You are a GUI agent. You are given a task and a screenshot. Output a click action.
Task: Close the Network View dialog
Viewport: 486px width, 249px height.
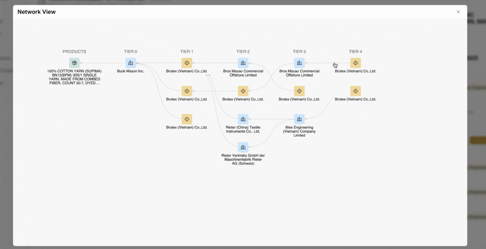point(458,12)
